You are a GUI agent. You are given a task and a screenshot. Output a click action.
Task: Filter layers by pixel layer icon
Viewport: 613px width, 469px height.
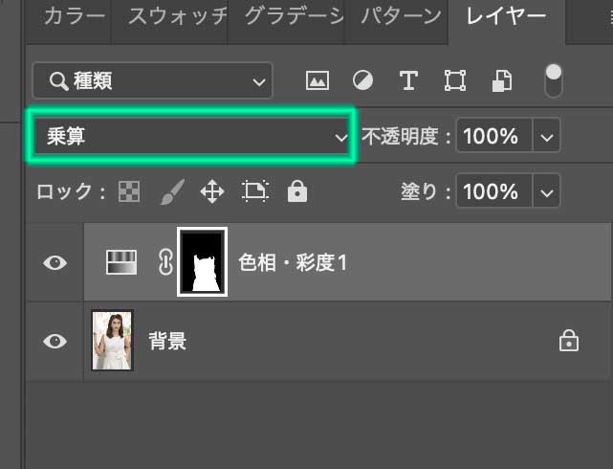[317, 80]
